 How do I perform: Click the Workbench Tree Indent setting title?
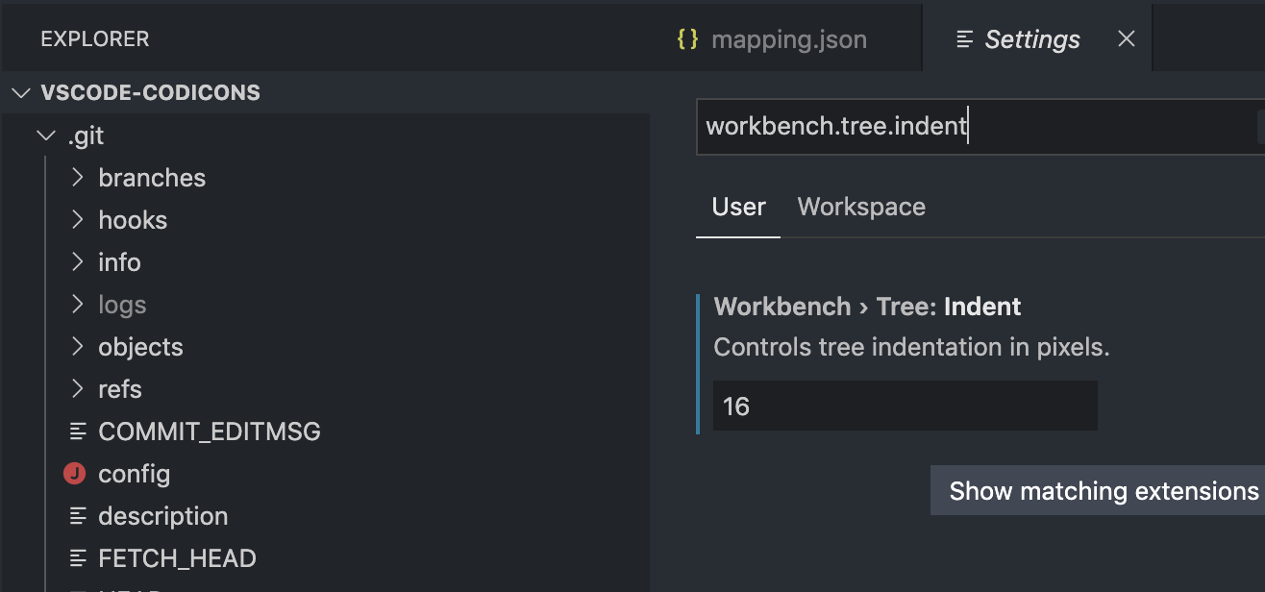point(866,306)
